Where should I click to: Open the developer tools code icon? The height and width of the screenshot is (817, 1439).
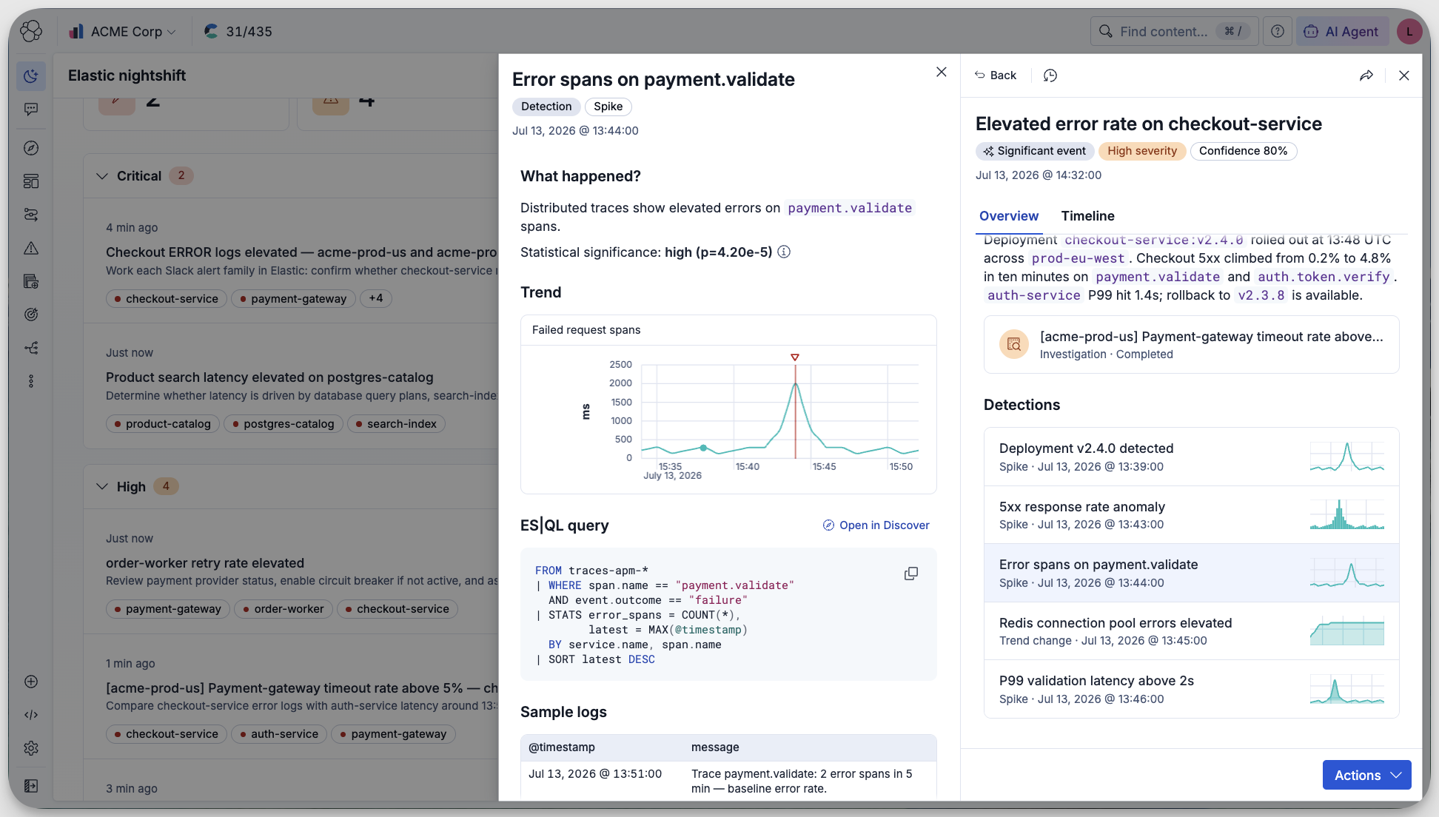coord(31,715)
